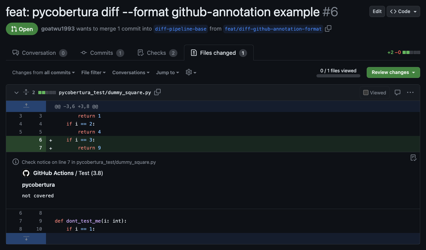The width and height of the screenshot is (426, 250).
Task: Open check annotation details icon
Action: click(x=413, y=158)
